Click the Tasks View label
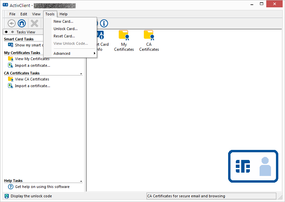 point(26,32)
